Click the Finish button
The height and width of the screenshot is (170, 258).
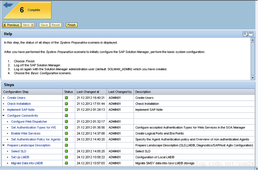point(72,25)
